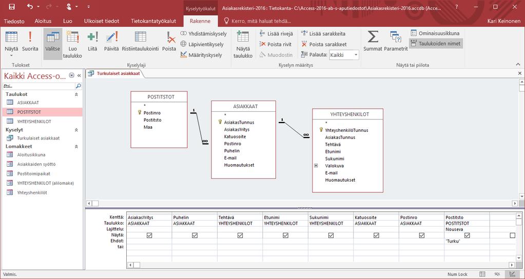This screenshot has width=525, height=279.
Task: Click the Liitä (Append) query icon
Action: (92, 37)
